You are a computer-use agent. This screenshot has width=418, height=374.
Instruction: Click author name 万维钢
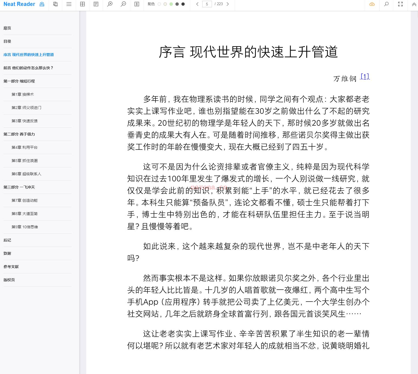pos(345,78)
